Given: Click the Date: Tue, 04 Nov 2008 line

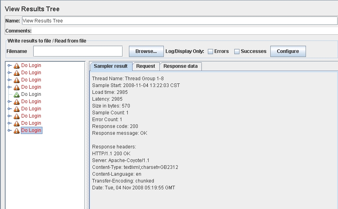Looking at the screenshot, I should pos(133,188).
